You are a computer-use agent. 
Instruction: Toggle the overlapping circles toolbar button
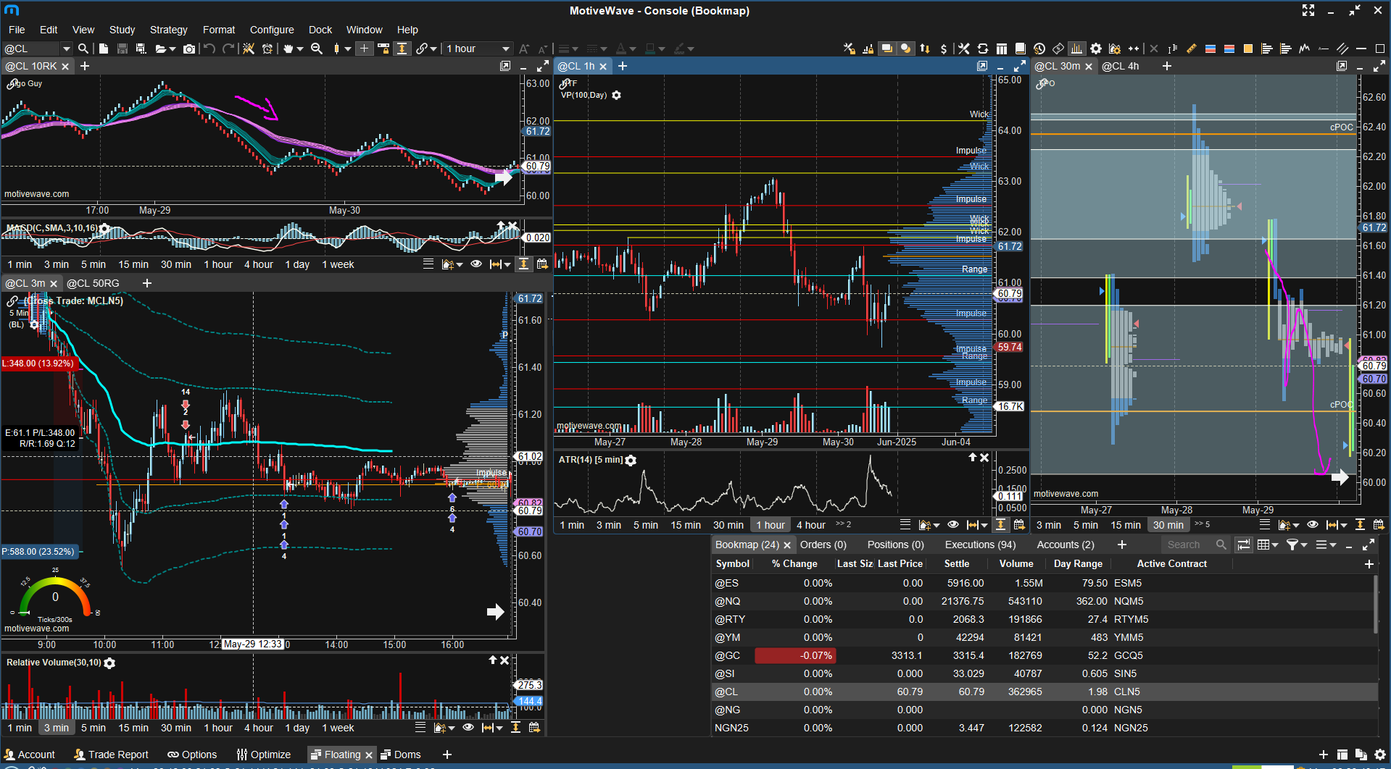coord(905,49)
